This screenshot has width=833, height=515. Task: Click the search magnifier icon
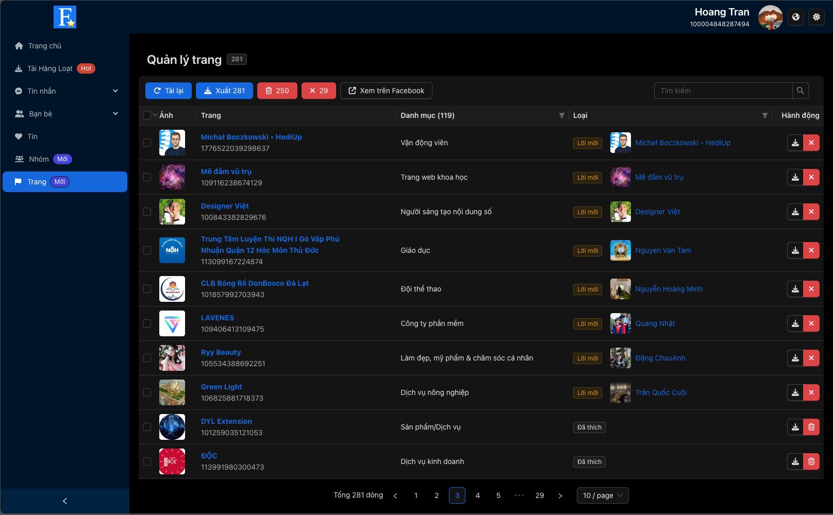click(x=801, y=91)
